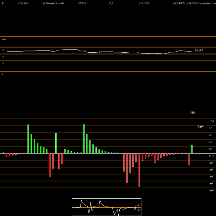Click the MR right axis label 40

211,142
